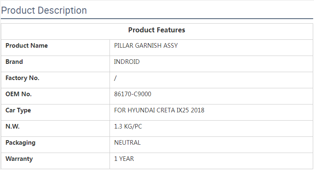This screenshot has height=170, width=314.
Task: Click the Warranty label cell
Action: (x=19, y=159)
